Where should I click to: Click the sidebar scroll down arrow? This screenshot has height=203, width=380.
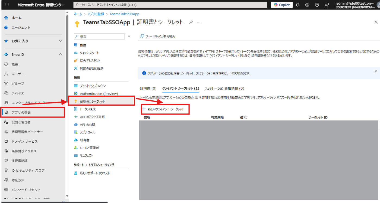(67, 196)
